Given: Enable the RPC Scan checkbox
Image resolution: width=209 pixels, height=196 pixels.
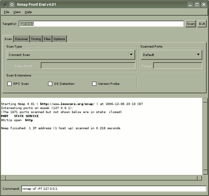Looking at the screenshot, I should point(9,84).
